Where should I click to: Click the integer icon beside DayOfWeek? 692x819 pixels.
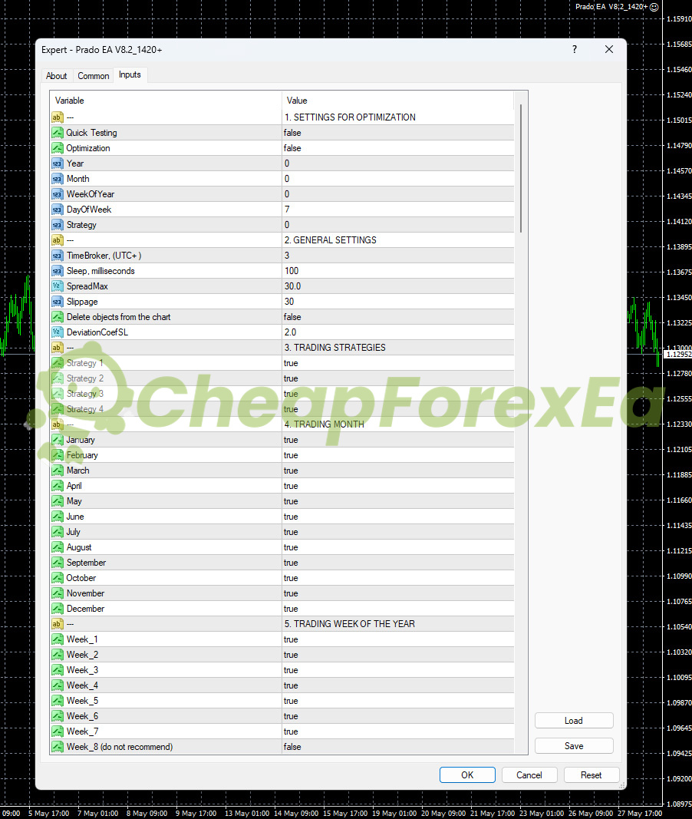[x=58, y=210]
